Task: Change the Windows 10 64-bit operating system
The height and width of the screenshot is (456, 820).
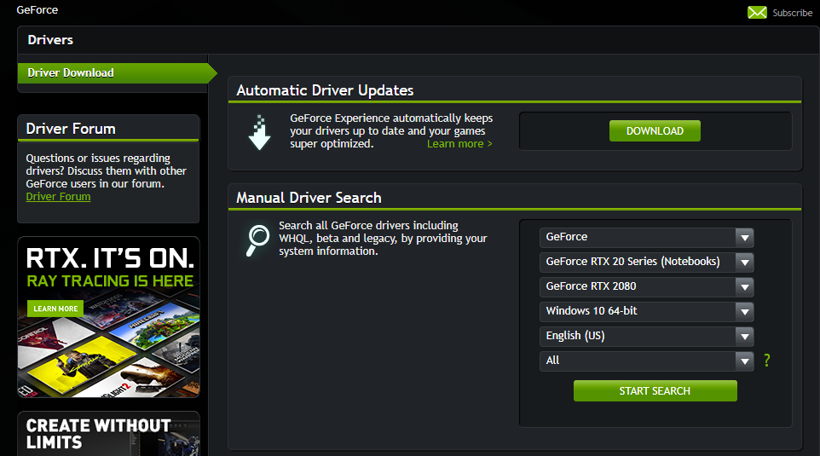Action: [x=646, y=311]
